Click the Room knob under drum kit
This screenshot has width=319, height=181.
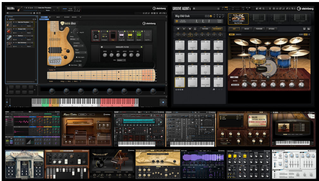click(x=244, y=85)
